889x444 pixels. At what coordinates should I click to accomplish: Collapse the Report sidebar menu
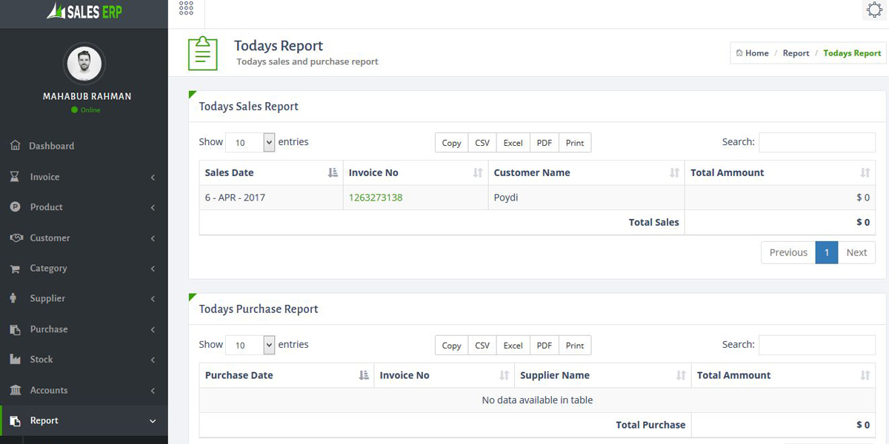84,420
